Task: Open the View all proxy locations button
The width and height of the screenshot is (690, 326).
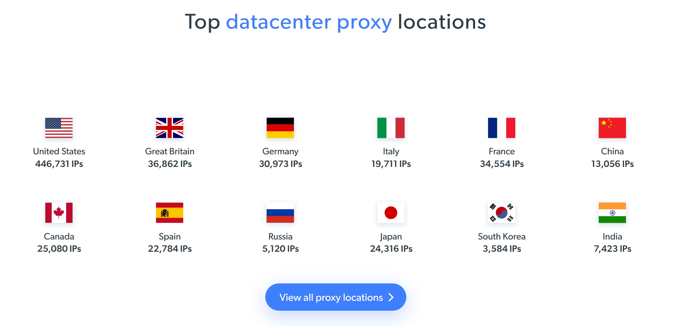Action: [336, 297]
